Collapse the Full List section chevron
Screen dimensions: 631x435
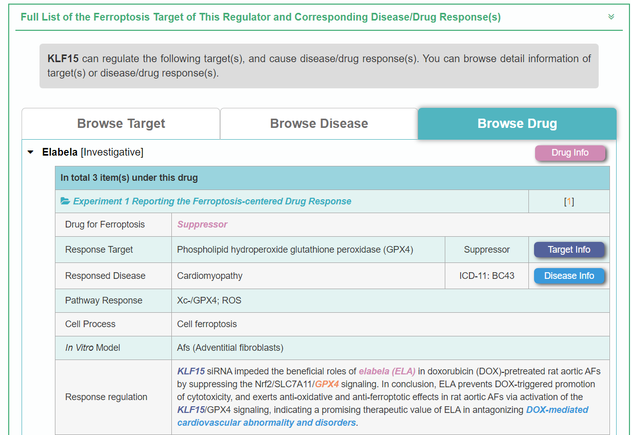(611, 17)
